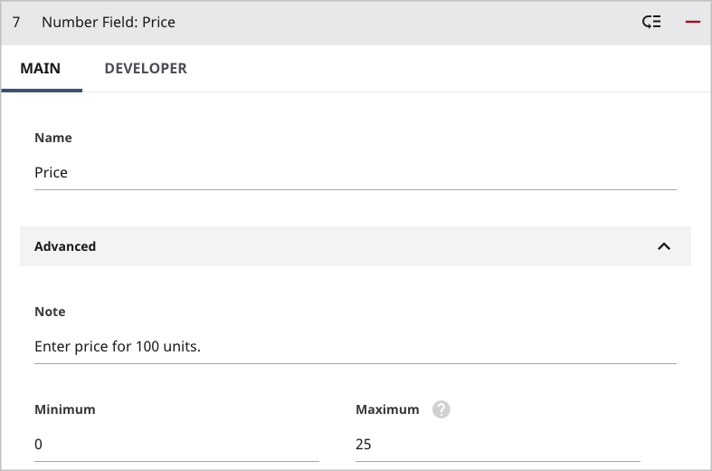Click the Note label in Advanced section

50,312
